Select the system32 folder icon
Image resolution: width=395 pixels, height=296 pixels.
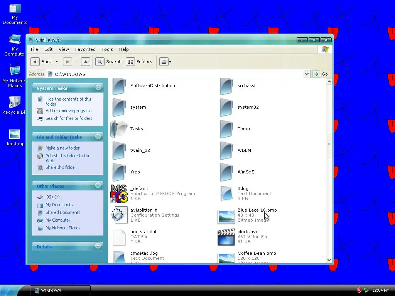[x=226, y=108]
